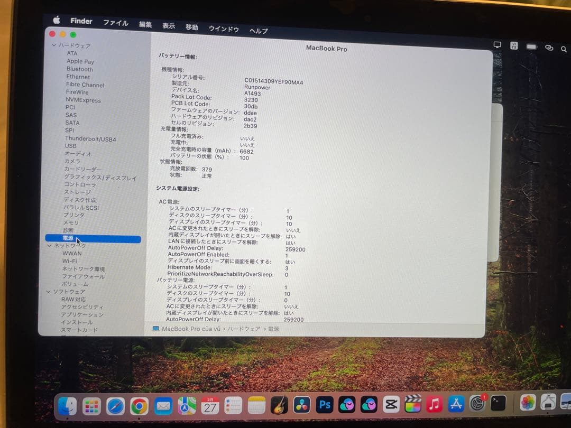Open Reminders from the Dock
This screenshot has height=428, width=571.
(x=233, y=405)
